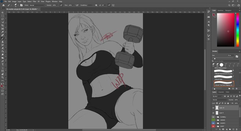Click the Home icon in options bar
This screenshot has height=131, width=241.
[4, 5]
